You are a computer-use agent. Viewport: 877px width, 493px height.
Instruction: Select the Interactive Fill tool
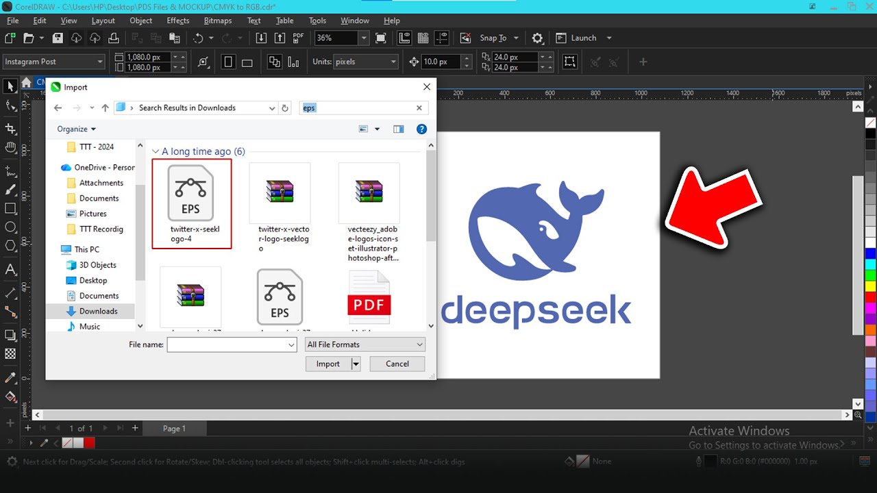[10, 396]
